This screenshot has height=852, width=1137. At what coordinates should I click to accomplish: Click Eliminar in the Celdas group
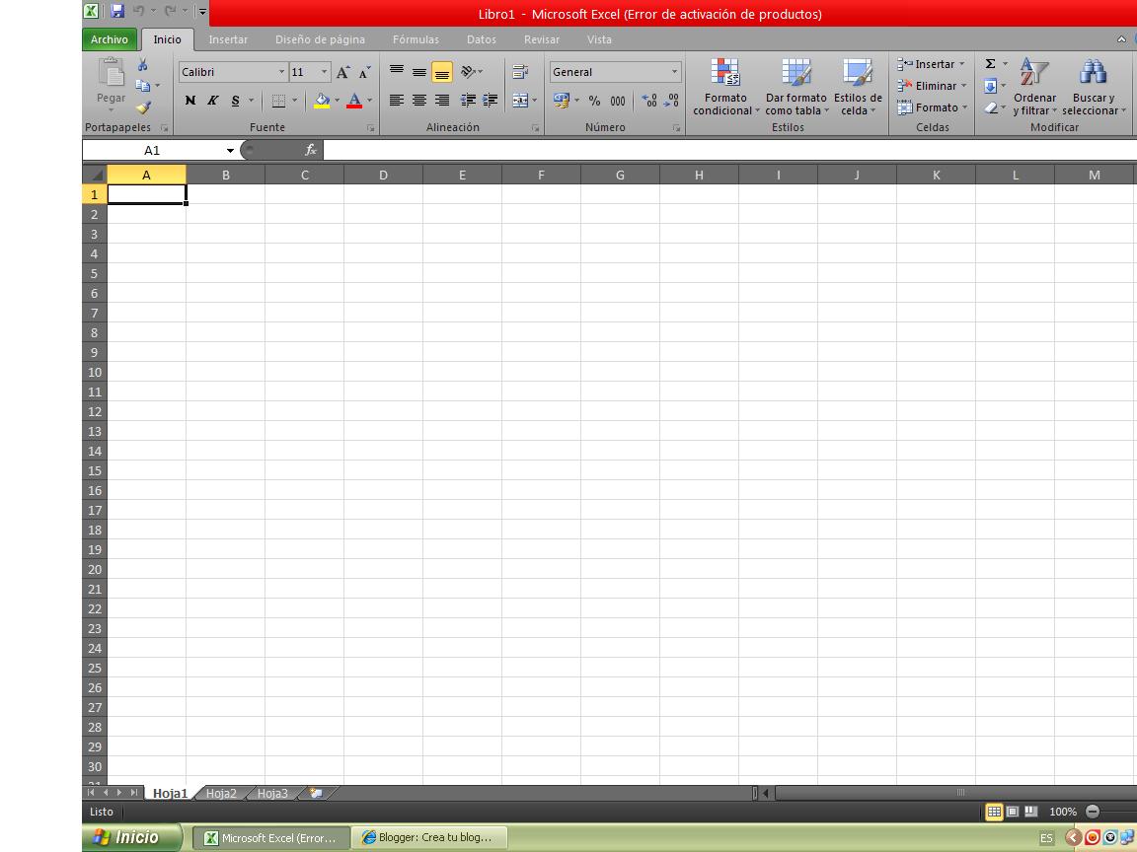pyautogui.click(x=932, y=86)
